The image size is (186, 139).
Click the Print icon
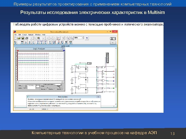(x=27, y=38)
